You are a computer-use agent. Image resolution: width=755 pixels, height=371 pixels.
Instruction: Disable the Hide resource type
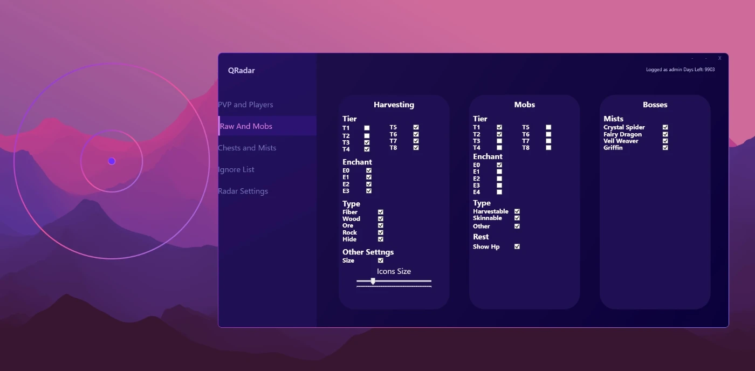(x=381, y=239)
